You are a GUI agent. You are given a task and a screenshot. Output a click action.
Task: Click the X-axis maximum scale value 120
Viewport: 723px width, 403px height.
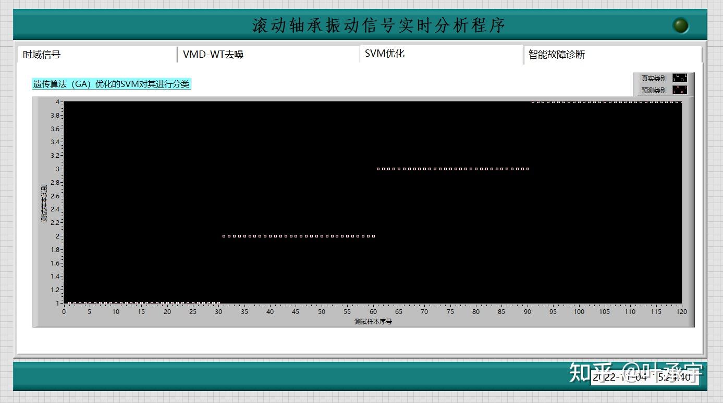pyautogui.click(x=681, y=311)
